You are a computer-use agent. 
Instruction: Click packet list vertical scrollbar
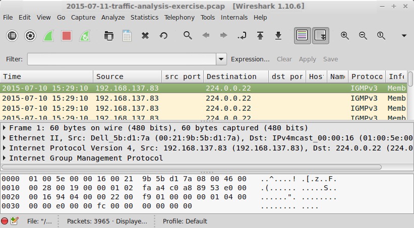[410, 79]
